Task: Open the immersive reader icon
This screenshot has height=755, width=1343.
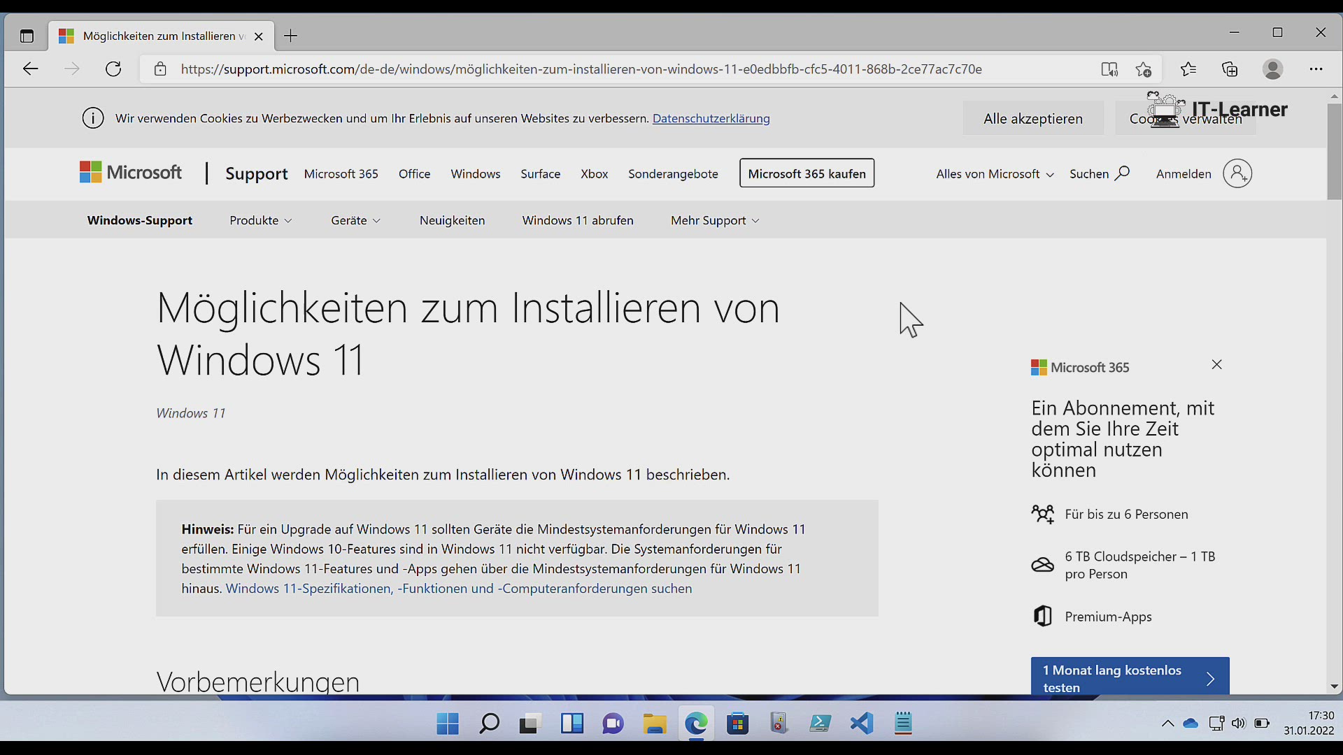Action: (1109, 69)
